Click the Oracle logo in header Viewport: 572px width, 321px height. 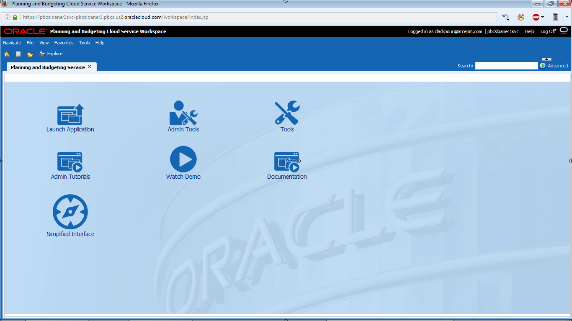tap(25, 31)
